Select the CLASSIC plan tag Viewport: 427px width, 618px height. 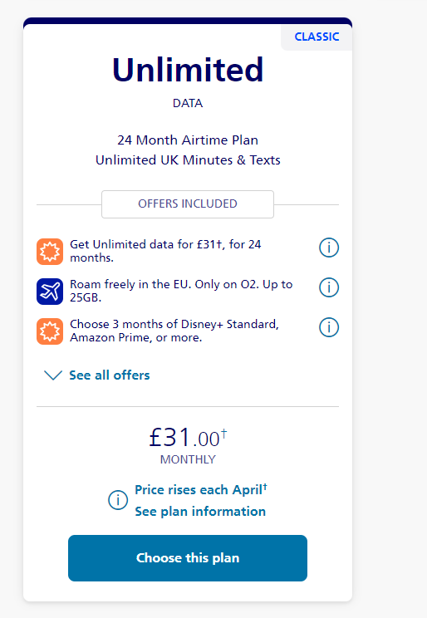tap(317, 37)
